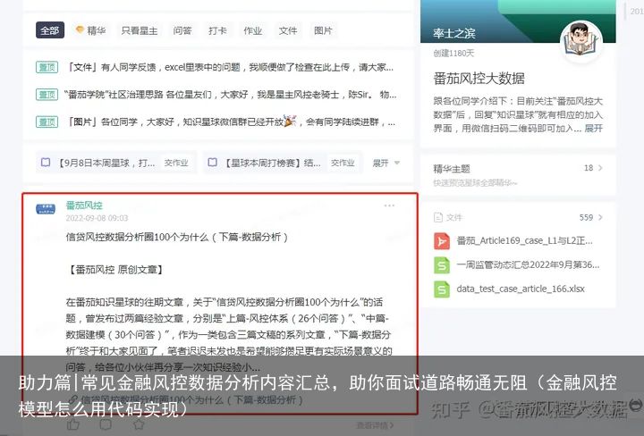Click the 番茄风控大数据 group title
This screenshot has width=644, height=436.
tap(479, 79)
